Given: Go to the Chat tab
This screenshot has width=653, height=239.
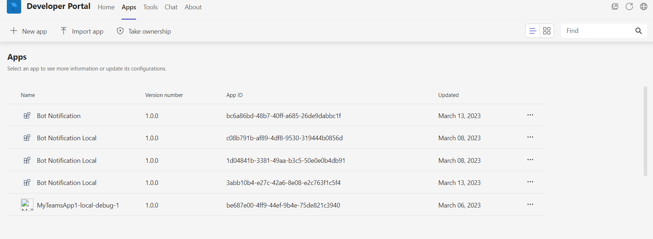Looking at the screenshot, I should click(171, 7).
